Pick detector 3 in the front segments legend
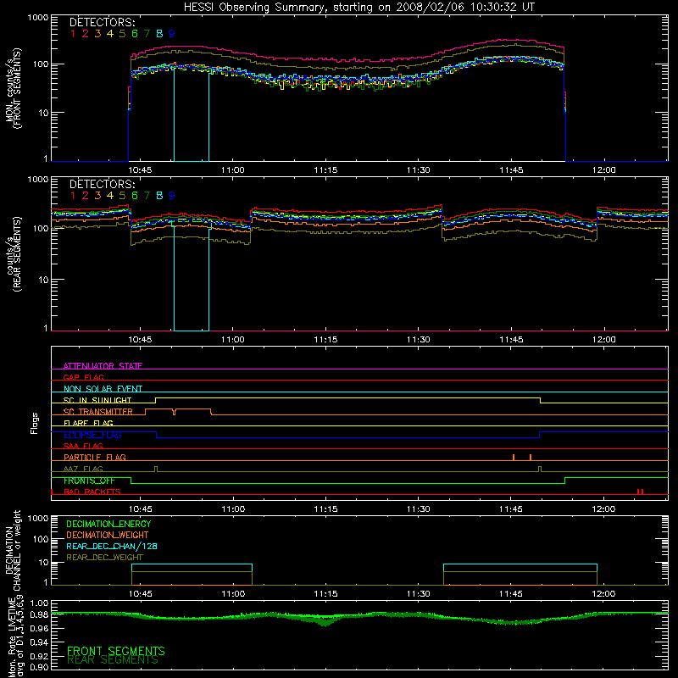This screenshot has width=678, height=678. (97, 34)
